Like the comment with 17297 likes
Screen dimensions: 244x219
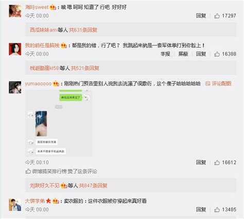point(217,16)
